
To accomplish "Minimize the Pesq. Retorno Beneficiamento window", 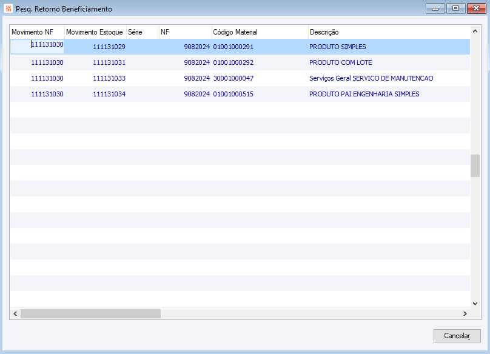I will 435,8.
